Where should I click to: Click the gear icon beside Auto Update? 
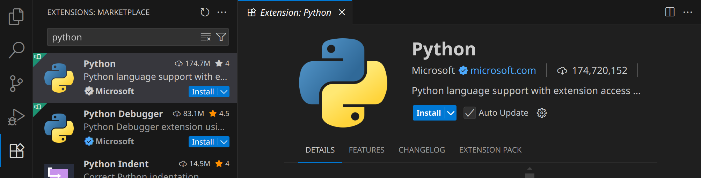coord(541,113)
